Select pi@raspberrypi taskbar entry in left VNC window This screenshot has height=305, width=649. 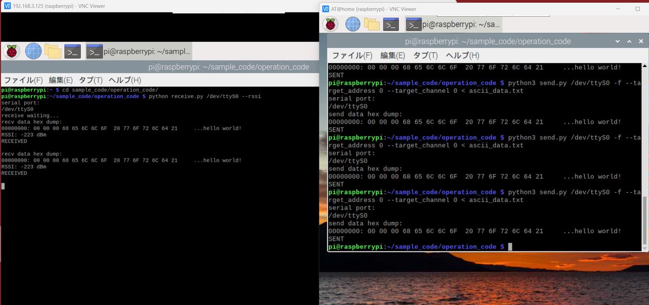(139, 51)
